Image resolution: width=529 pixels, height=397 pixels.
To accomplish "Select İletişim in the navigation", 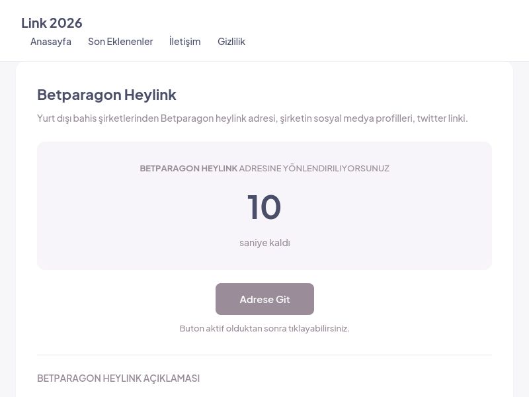I will tap(185, 42).
